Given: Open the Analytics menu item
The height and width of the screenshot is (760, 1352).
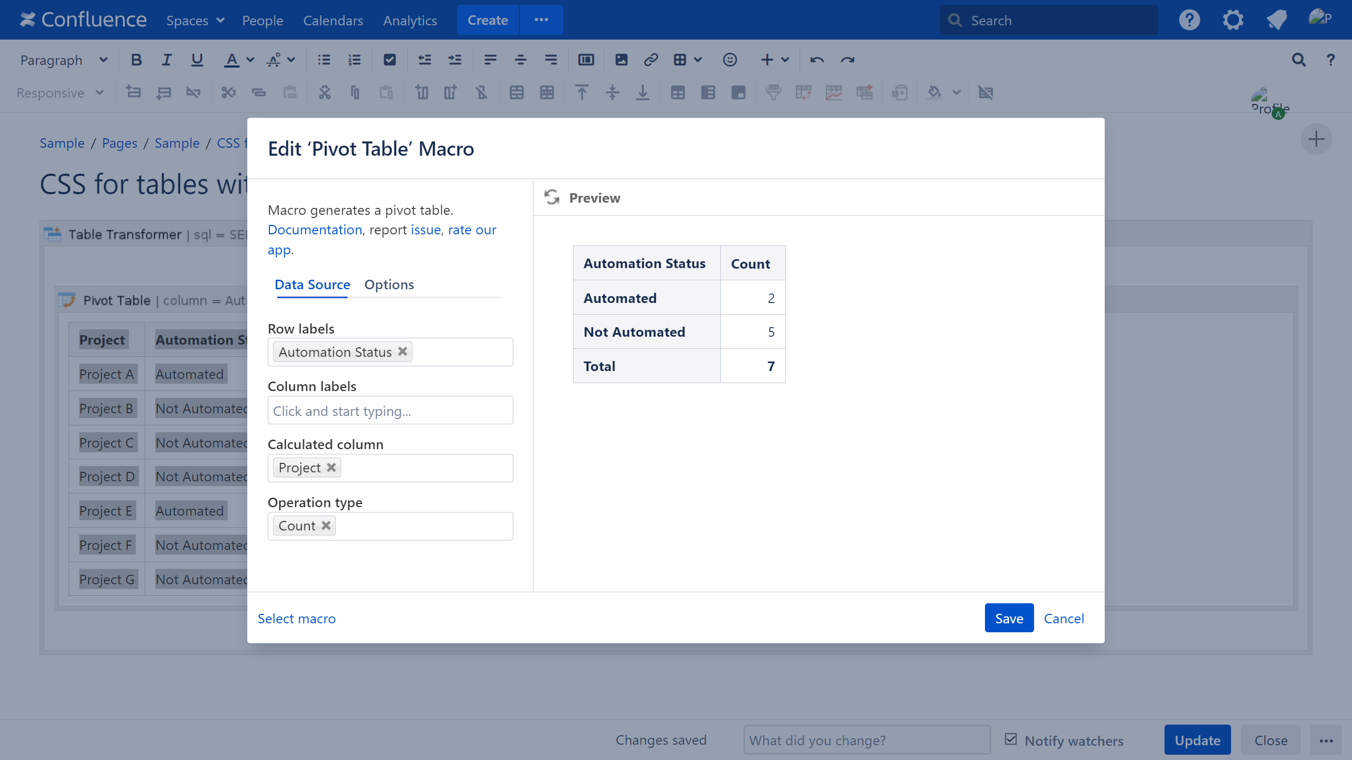Looking at the screenshot, I should [x=410, y=20].
